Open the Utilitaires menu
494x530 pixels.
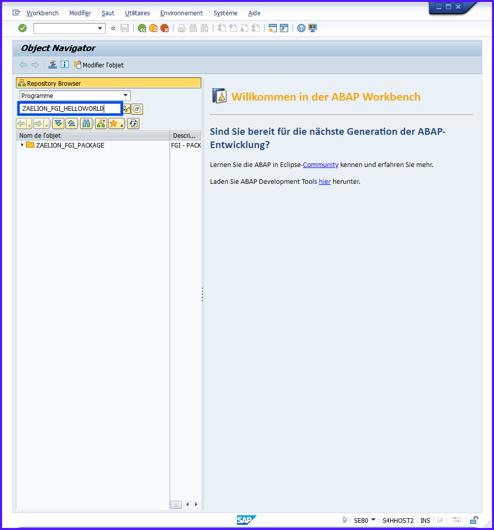click(x=137, y=13)
